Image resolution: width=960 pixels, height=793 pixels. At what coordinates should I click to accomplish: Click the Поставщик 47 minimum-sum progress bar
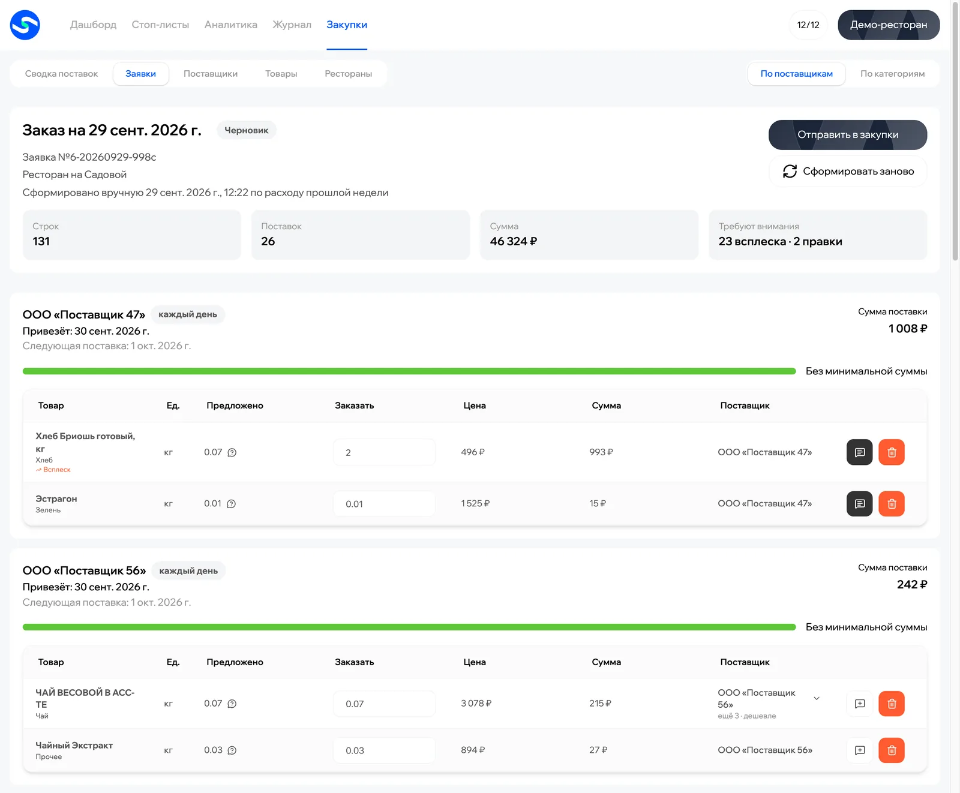pyautogui.click(x=409, y=371)
